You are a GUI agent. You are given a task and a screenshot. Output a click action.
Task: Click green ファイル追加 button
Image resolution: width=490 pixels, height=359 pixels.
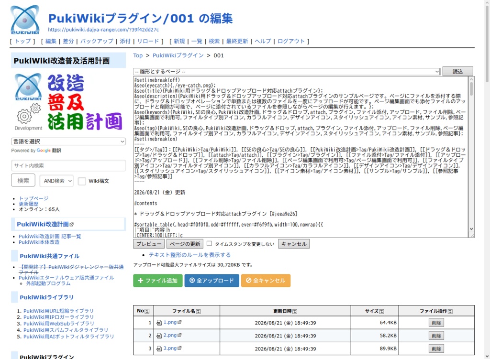click(158, 281)
